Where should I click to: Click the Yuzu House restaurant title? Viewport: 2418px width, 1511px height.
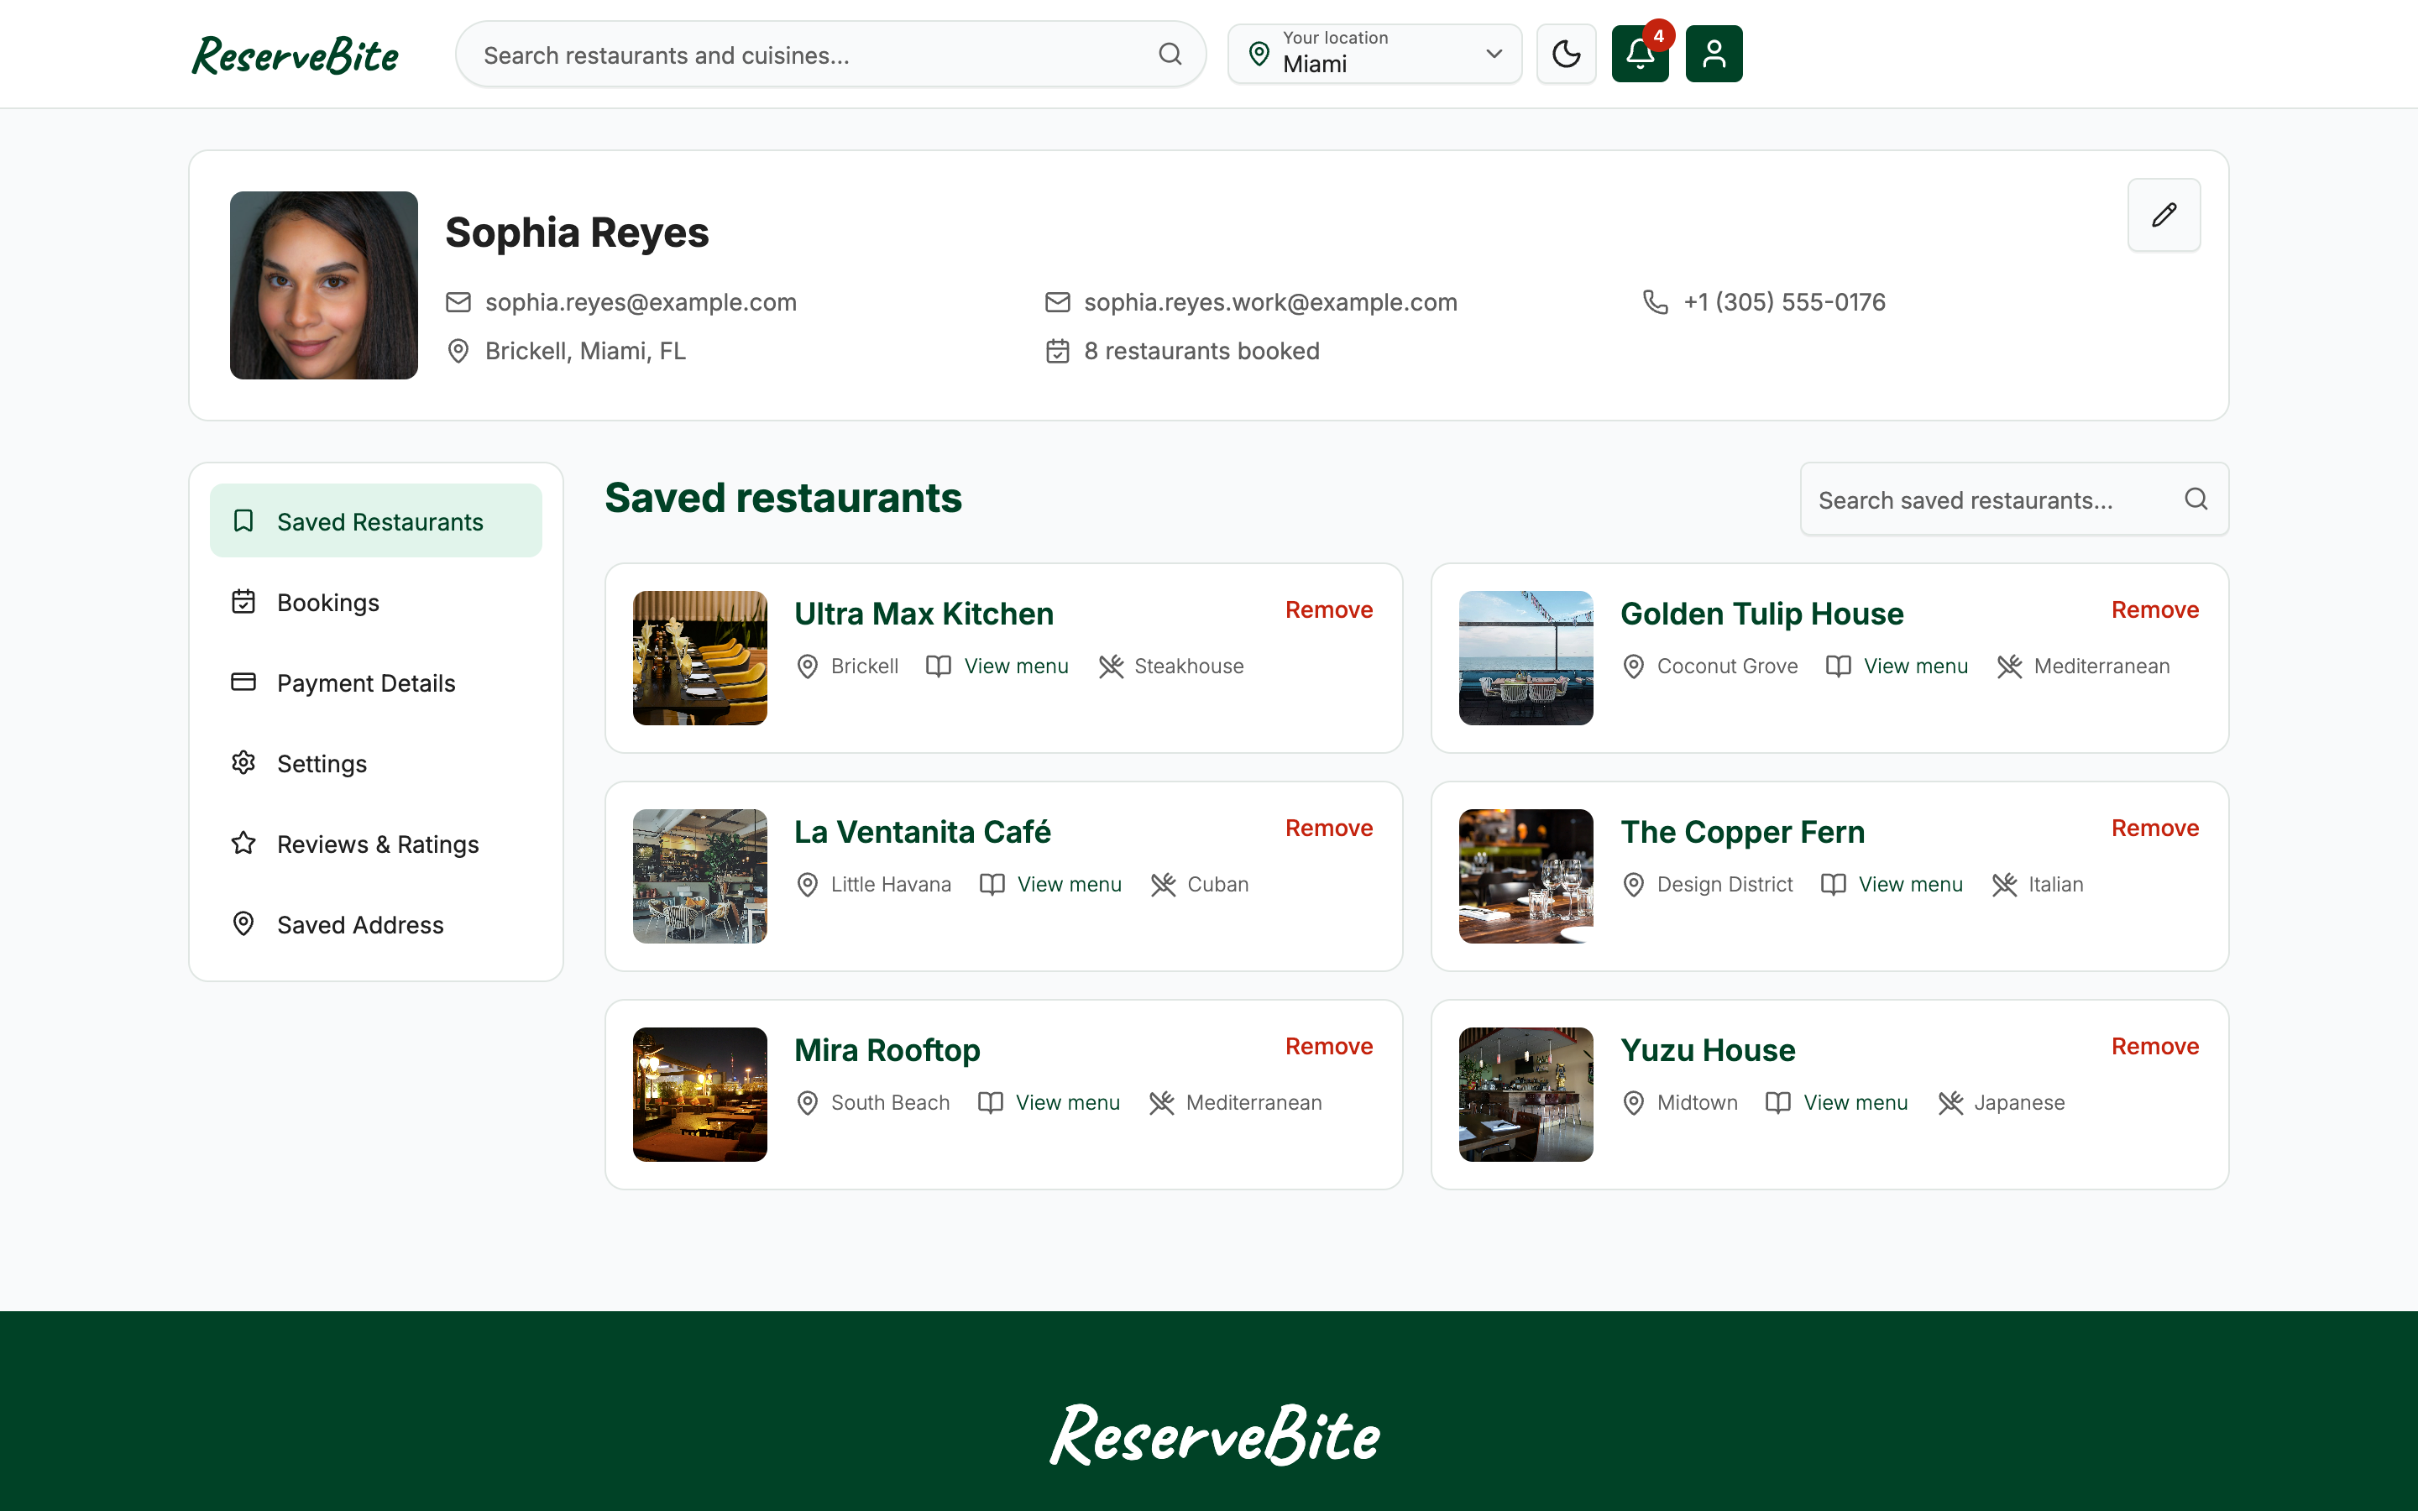point(1708,1050)
